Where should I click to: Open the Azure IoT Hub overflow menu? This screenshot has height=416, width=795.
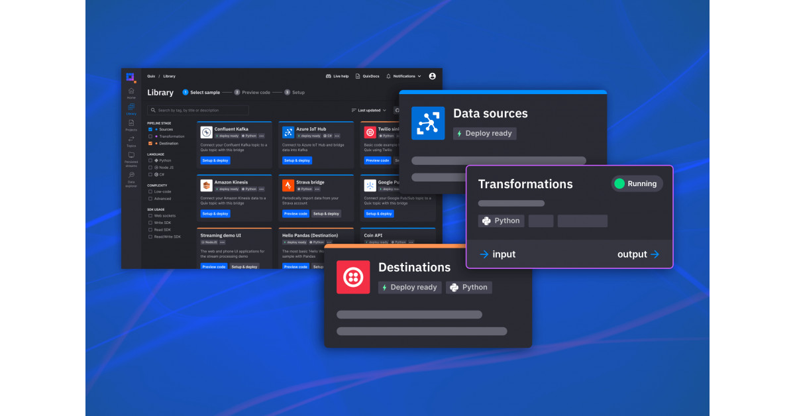(x=337, y=136)
